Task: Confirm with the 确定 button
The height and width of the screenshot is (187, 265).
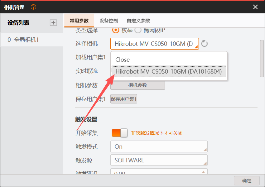Action: point(247,180)
